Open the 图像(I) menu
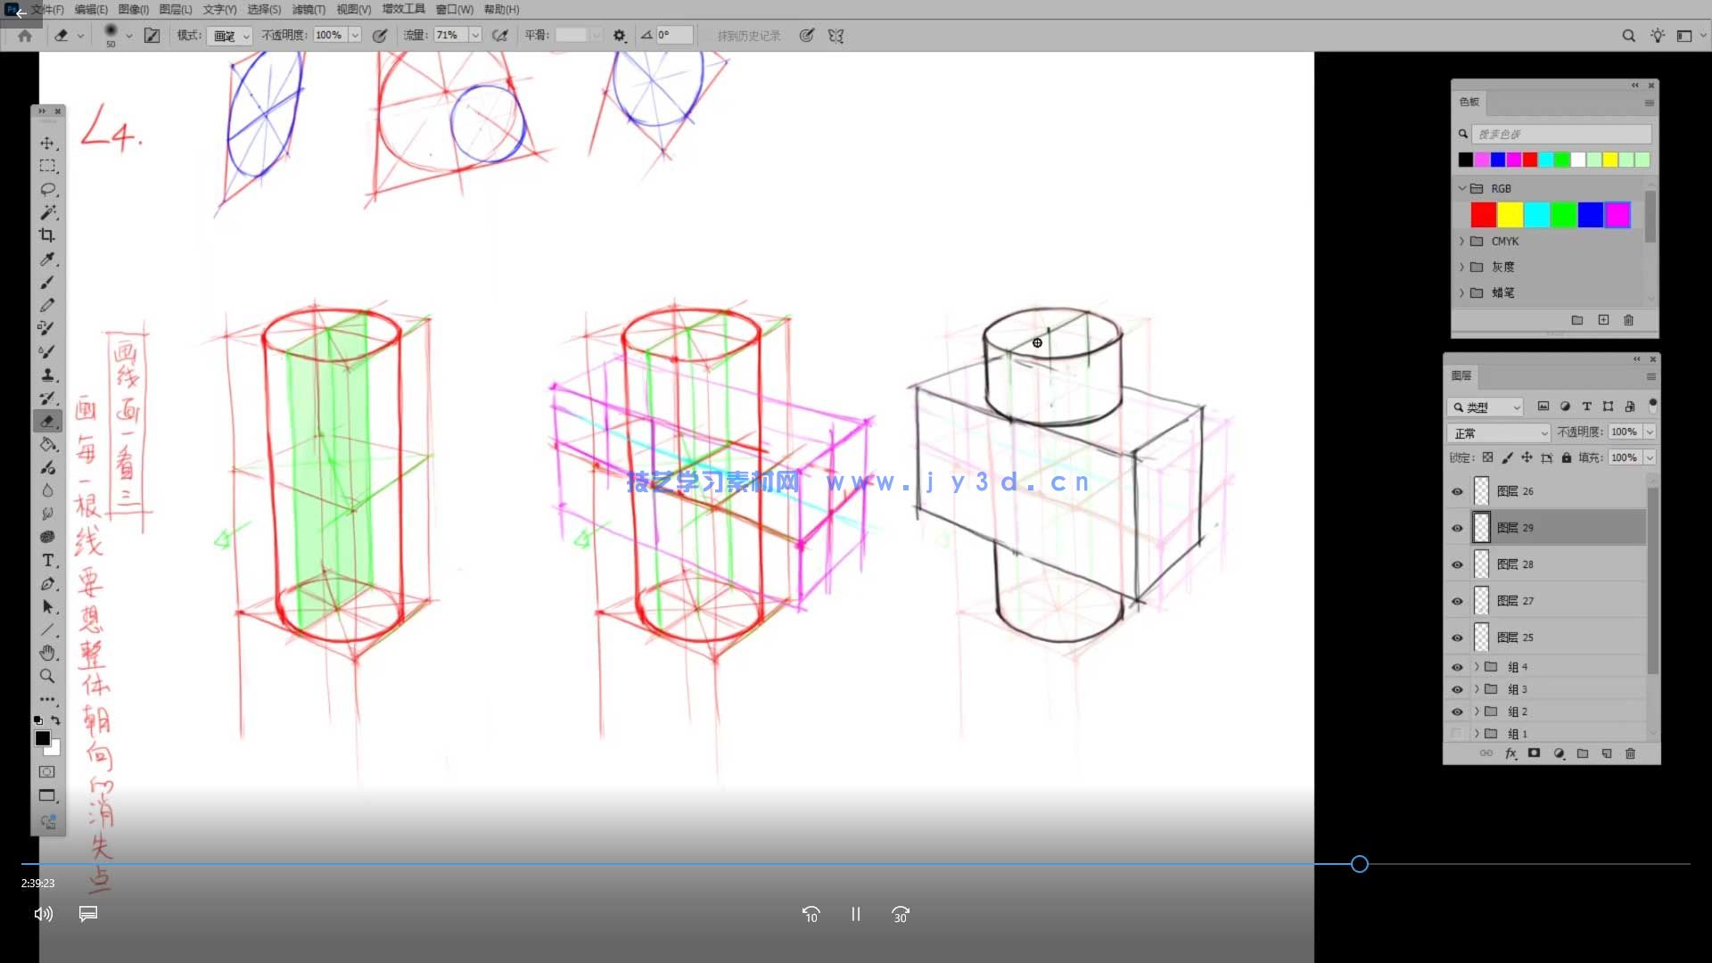 [x=133, y=10]
